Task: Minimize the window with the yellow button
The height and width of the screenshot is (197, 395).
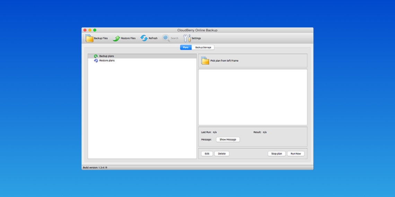Action: (90, 30)
